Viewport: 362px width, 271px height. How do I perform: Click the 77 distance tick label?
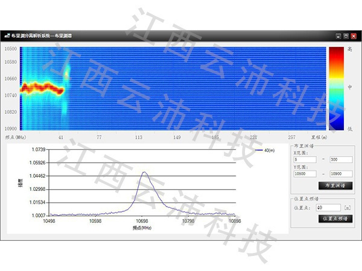pyautogui.click(x=99, y=137)
